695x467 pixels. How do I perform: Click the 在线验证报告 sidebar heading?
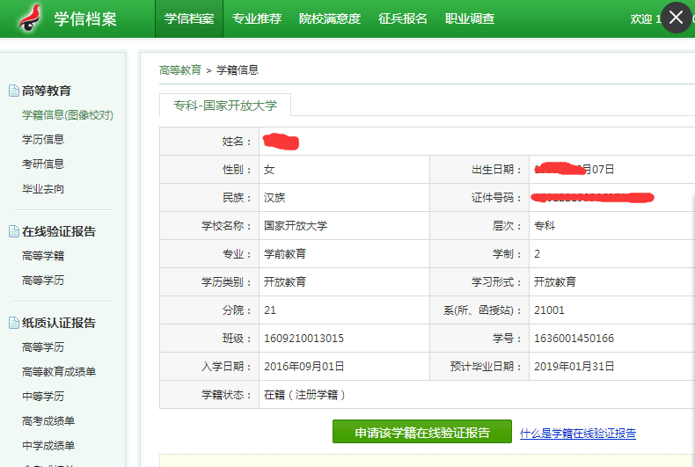pos(59,231)
